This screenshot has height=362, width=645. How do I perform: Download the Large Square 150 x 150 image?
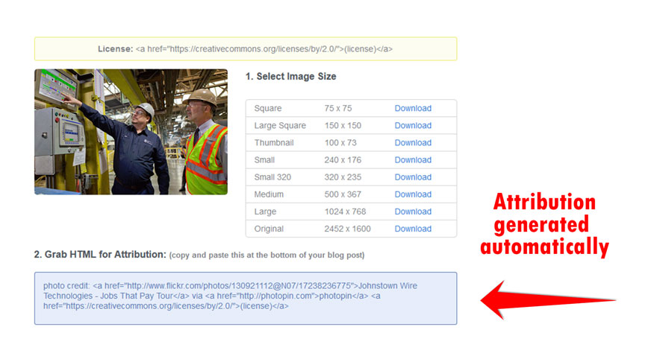pos(413,126)
